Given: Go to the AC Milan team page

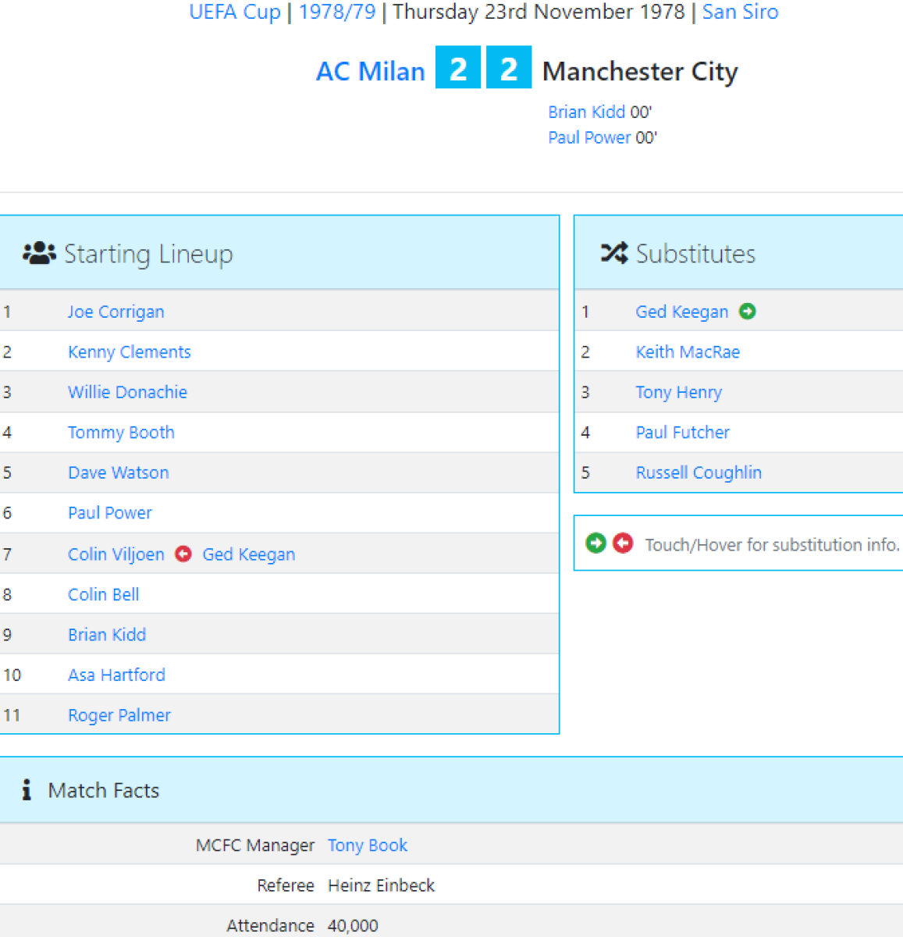Looking at the screenshot, I should [370, 71].
